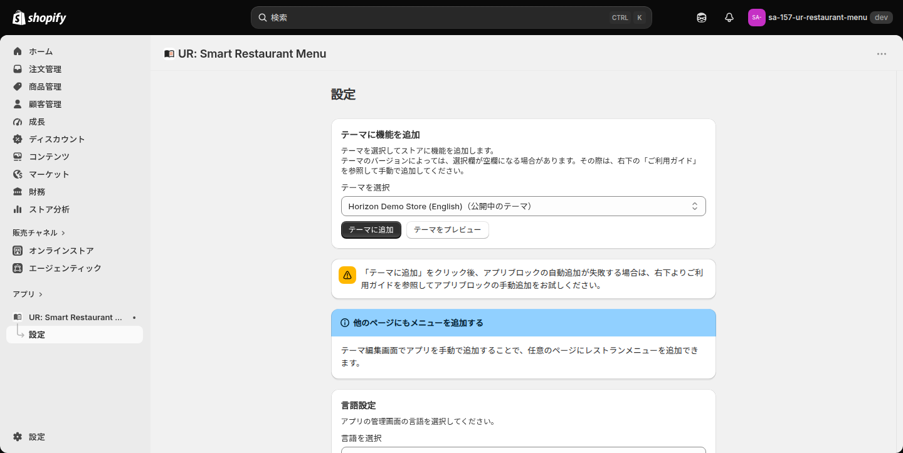
Task: Click the 検索 search field
Action: point(451,18)
